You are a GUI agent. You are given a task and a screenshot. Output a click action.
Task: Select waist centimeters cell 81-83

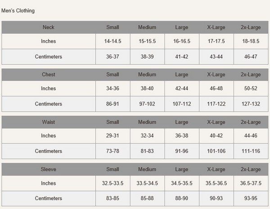click(147, 151)
